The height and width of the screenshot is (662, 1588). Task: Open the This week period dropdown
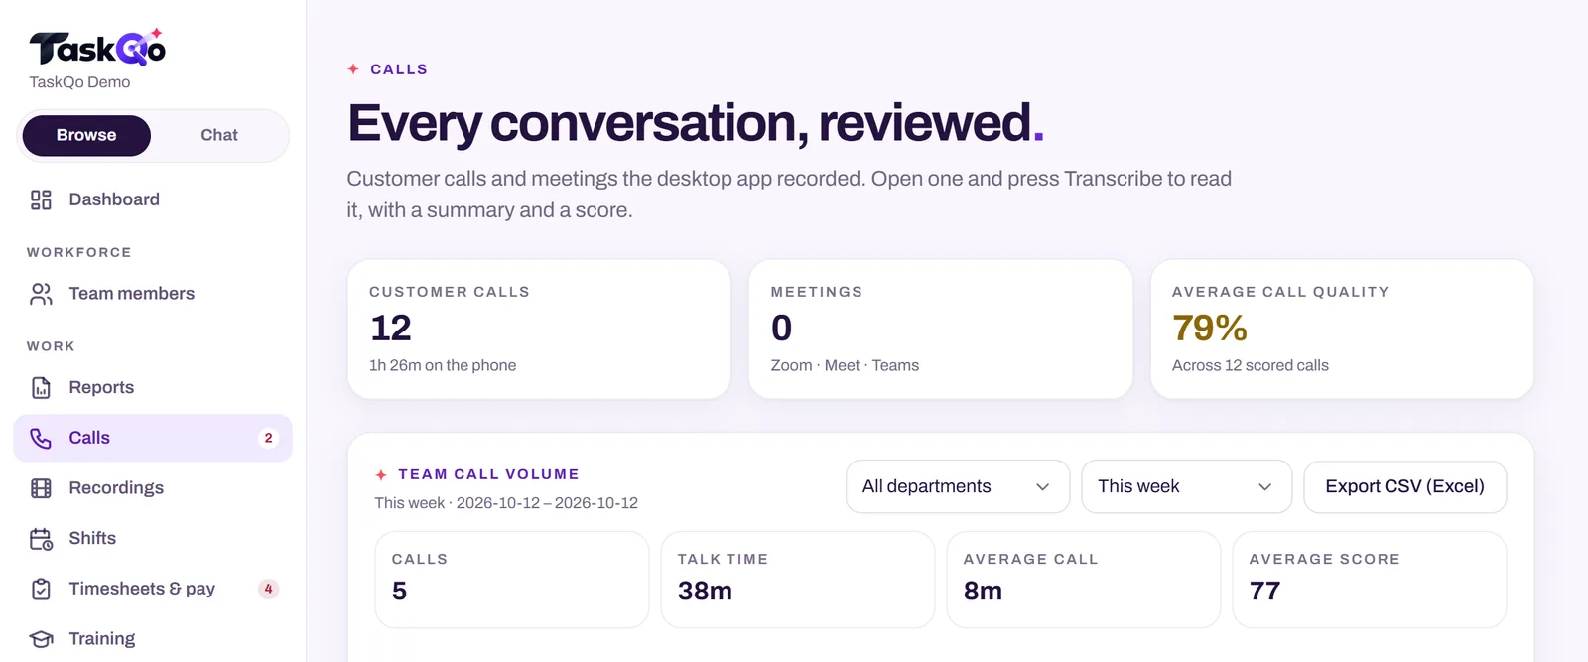tap(1186, 486)
